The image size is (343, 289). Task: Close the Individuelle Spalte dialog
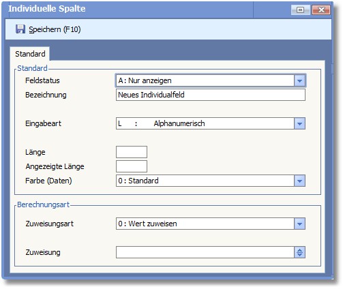[x=321, y=10]
